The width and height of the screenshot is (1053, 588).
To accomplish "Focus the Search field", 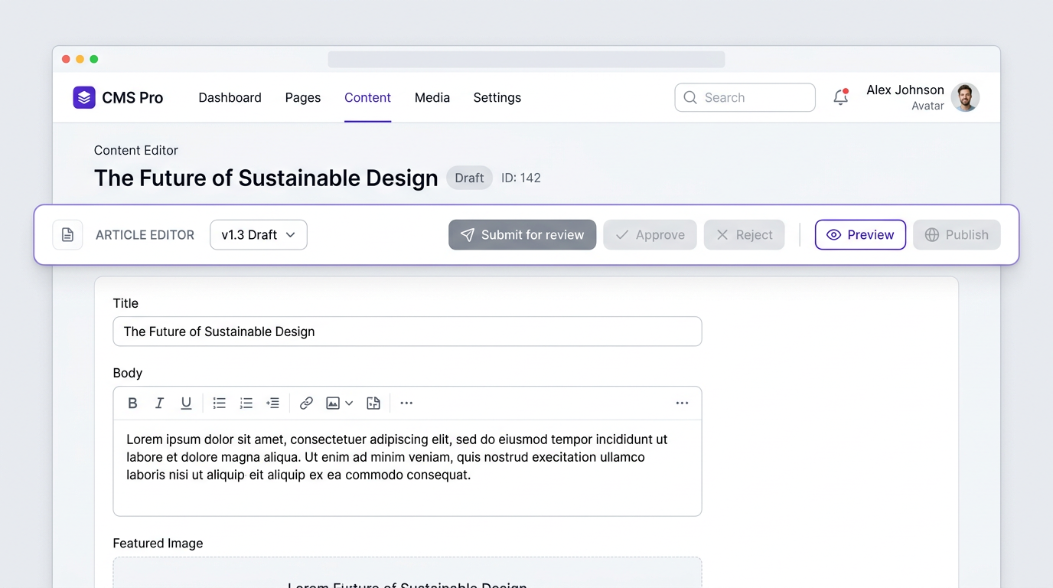I will (x=745, y=97).
